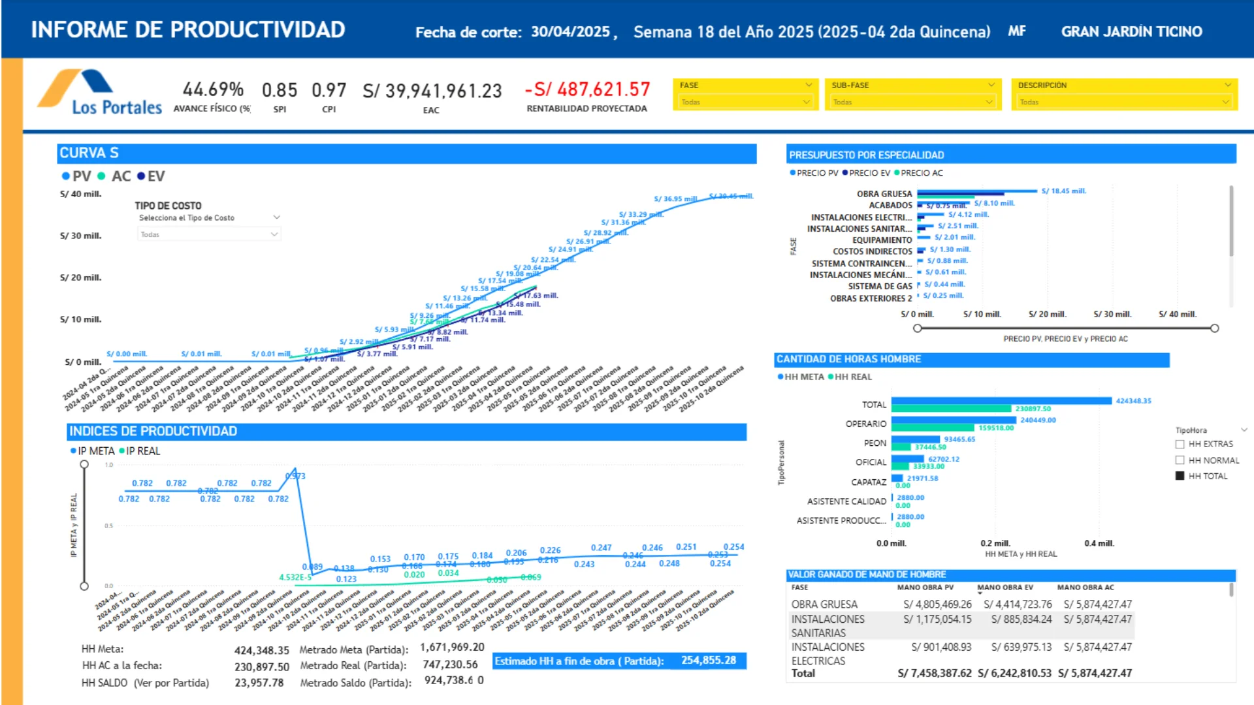Open the SUB-FASE Todas dropdown
Image resolution: width=1254 pixels, height=705 pixels.
pyautogui.click(x=912, y=102)
